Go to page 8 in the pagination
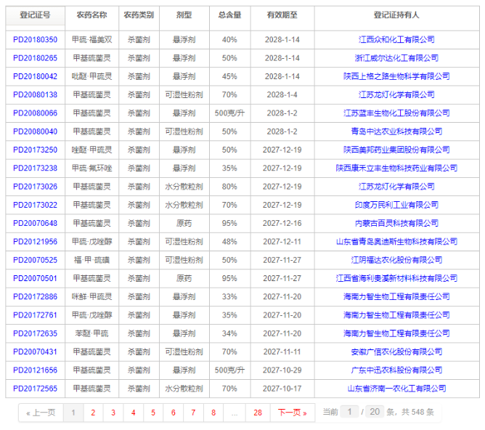485x430 pixels. (x=213, y=413)
